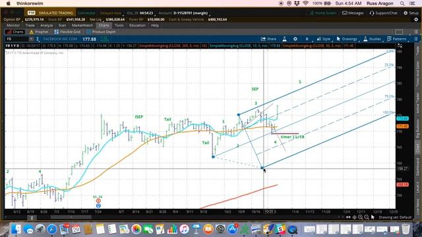Click the FB symbol input field
This screenshot has width=422, height=237.
tap(16, 39)
